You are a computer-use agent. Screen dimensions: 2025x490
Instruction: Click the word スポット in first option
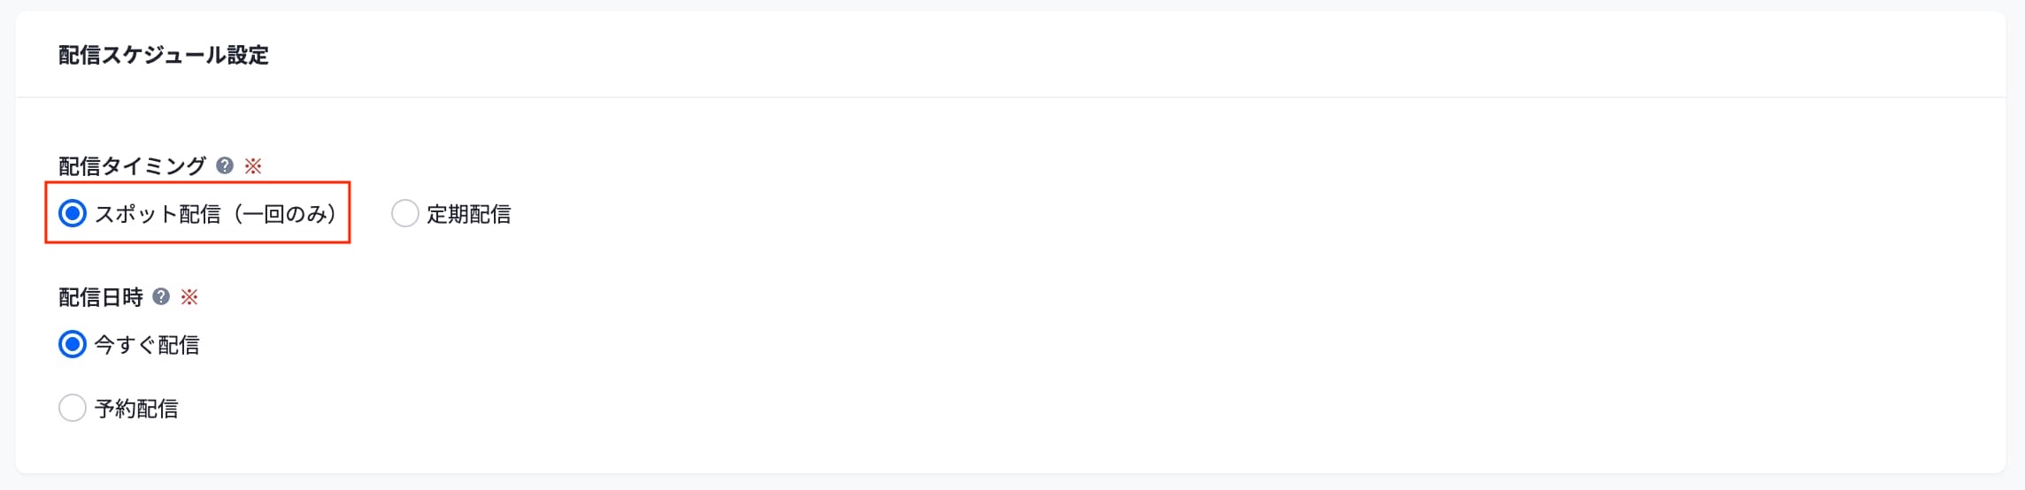point(135,214)
